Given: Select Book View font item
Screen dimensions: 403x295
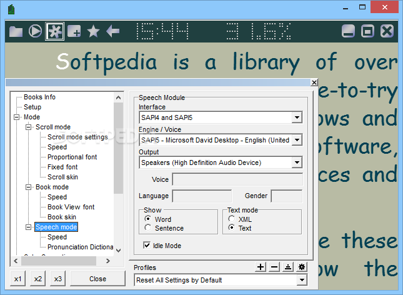Looking at the screenshot, I should pyautogui.click(x=71, y=207).
